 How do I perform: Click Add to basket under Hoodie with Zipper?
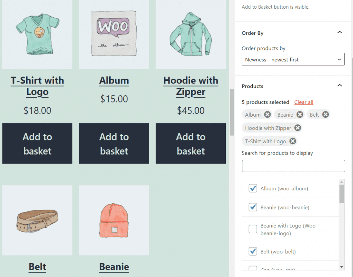pyautogui.click(x=191, y=144)
